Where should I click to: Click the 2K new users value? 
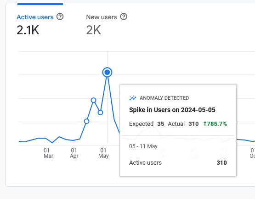[x=94, y=30]
